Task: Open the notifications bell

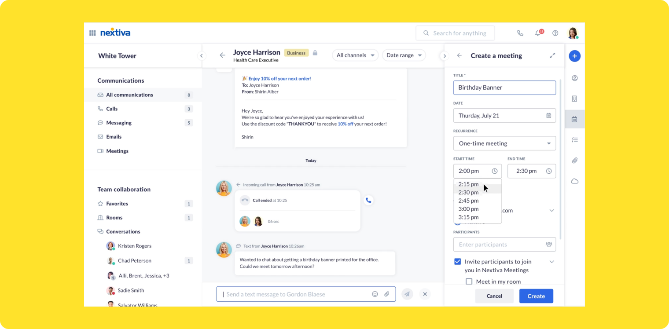Action: pos(538,33)
